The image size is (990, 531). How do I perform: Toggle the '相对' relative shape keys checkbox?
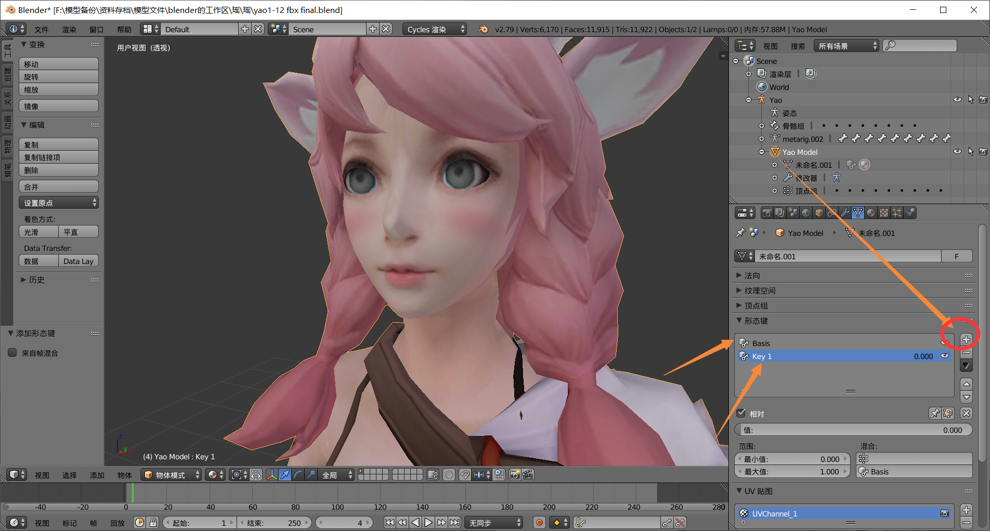click(x=741, y=414)
